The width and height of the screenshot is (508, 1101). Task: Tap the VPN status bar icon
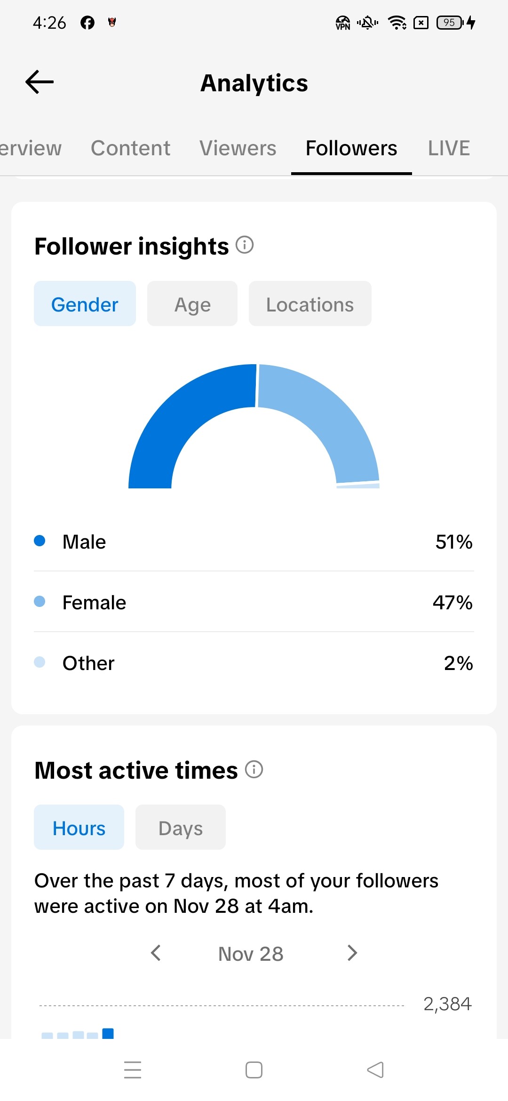tap(342, 23)
